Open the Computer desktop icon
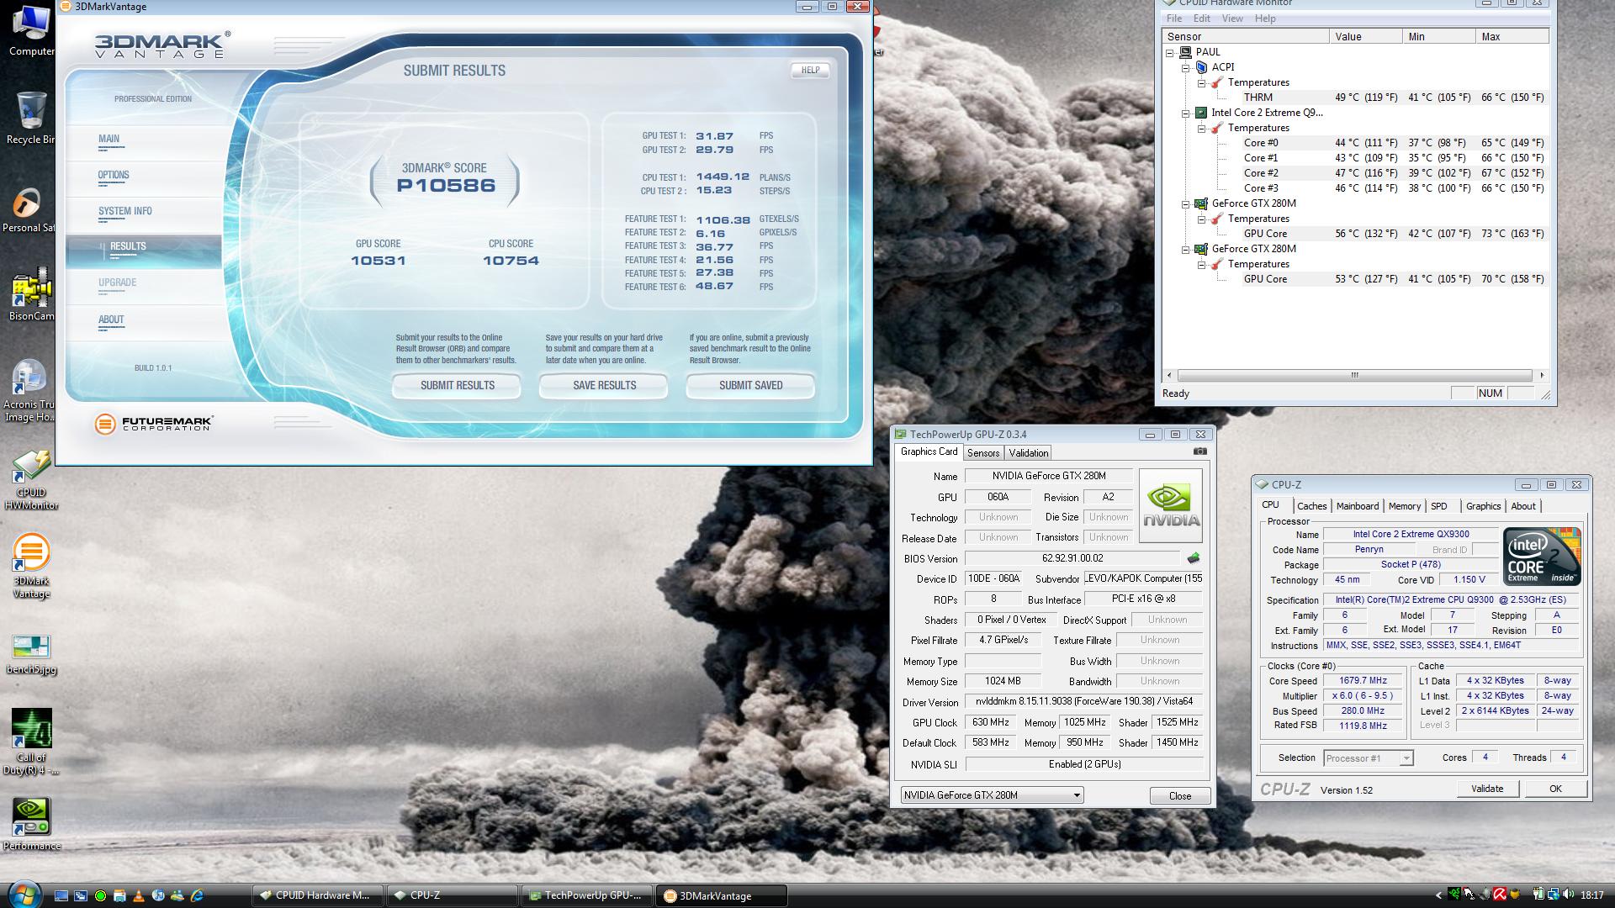The height and width of the screenshot is (908, 1615). pyautogui.click(x=30, y=30)
